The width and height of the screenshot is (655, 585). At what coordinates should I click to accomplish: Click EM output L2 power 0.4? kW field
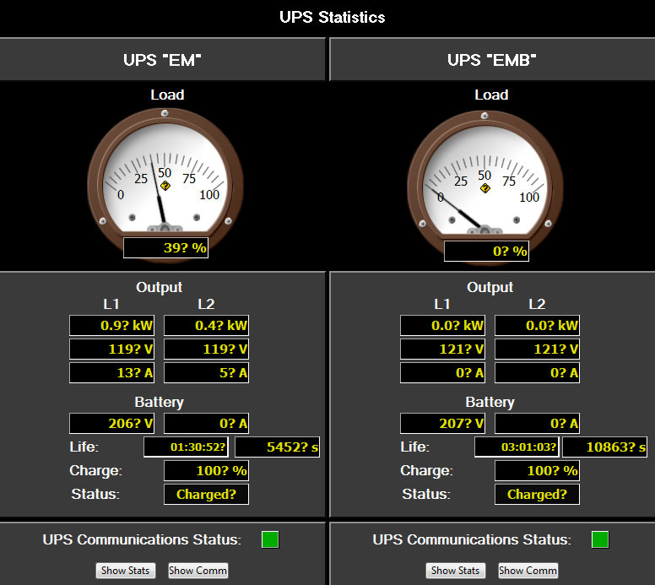[x=206, y=326]
